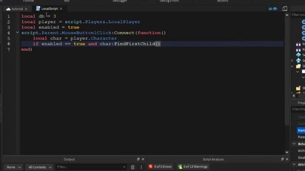
Task: Click the db variable on line 1
Action: click(41, 16)
